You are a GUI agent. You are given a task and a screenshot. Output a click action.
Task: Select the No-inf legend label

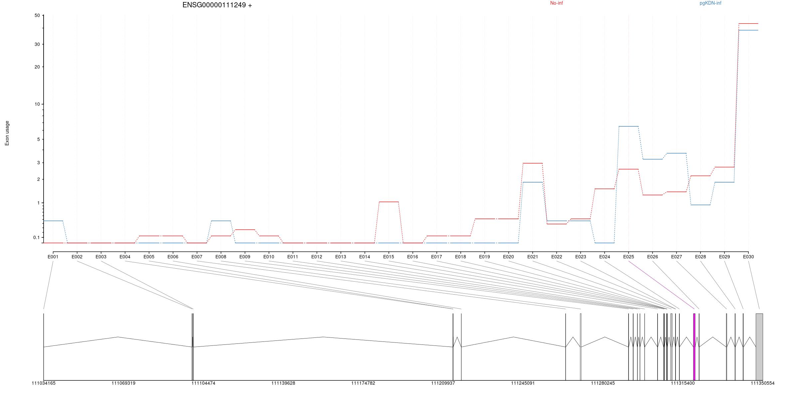(556, 3)
